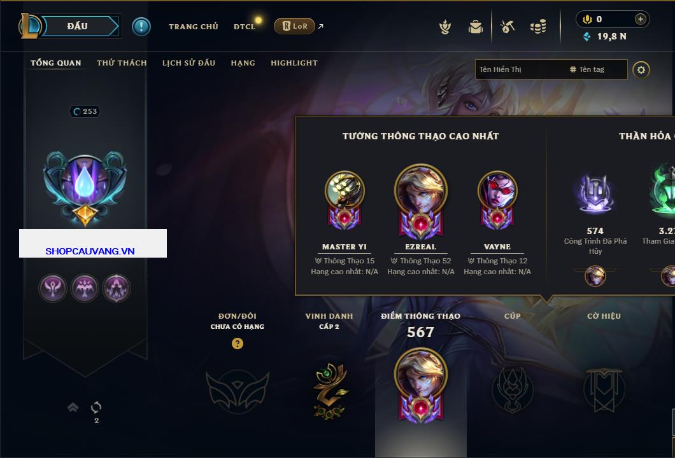Viewport: 675px width, 458px height.
Task: Click the exclamation notification icon
Action: [x=141, y=27]
